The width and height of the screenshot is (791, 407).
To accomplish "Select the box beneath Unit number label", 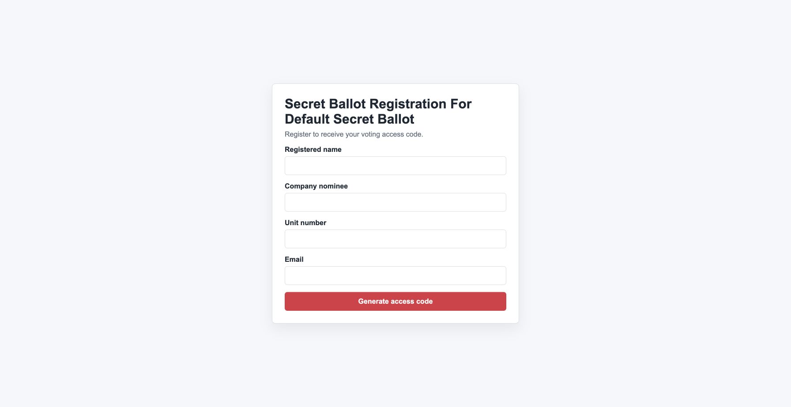I will (395, 239).
